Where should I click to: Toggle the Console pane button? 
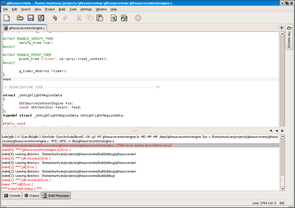click(12, 195)
